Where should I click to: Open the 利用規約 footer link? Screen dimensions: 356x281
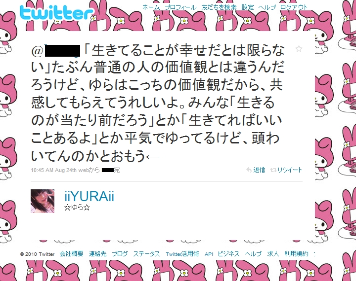click(297, 254)
